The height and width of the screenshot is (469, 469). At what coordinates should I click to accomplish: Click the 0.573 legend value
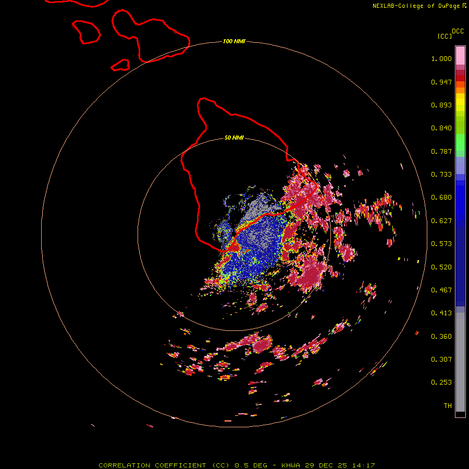(441, 244)
